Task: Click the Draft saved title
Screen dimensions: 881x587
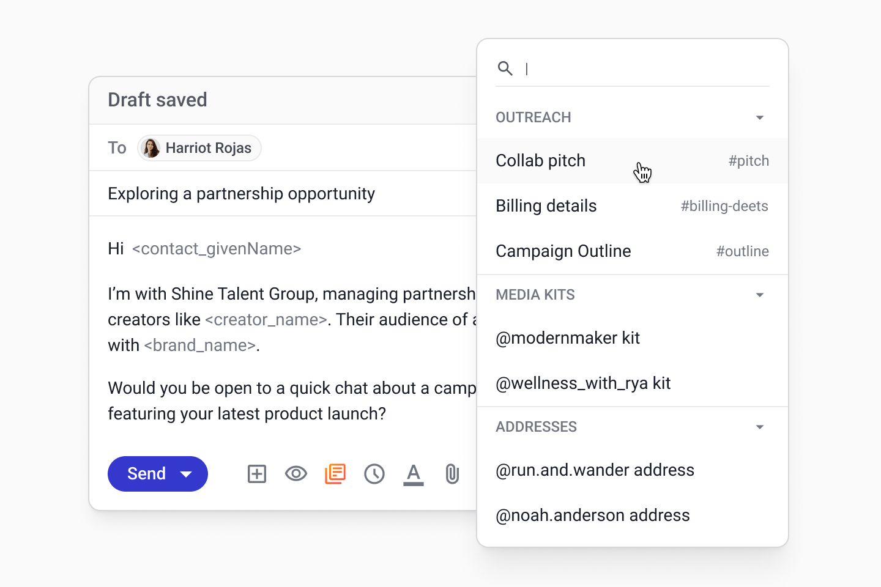Action: coord(158,100)
